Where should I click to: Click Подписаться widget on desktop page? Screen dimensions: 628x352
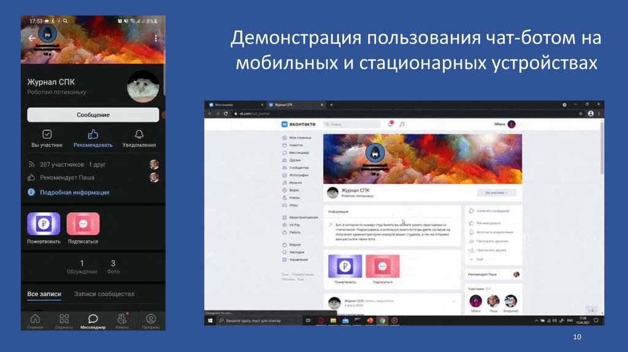coord(383,266)
